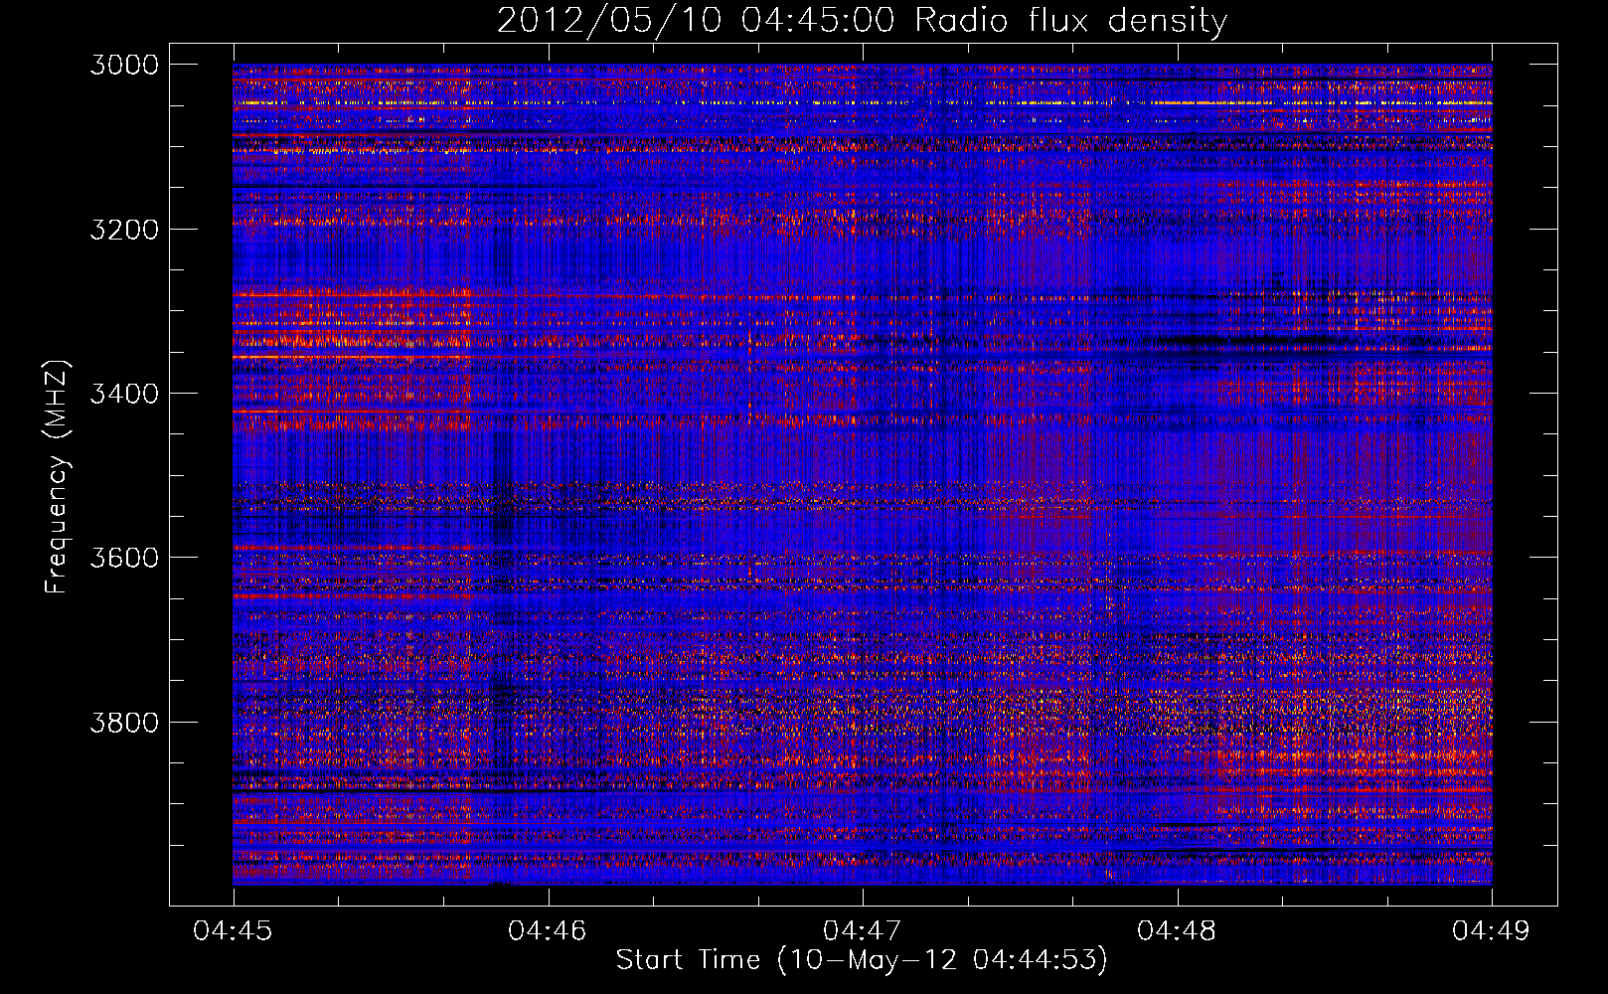Select the 3800 frequency axis label

point(124,722)
